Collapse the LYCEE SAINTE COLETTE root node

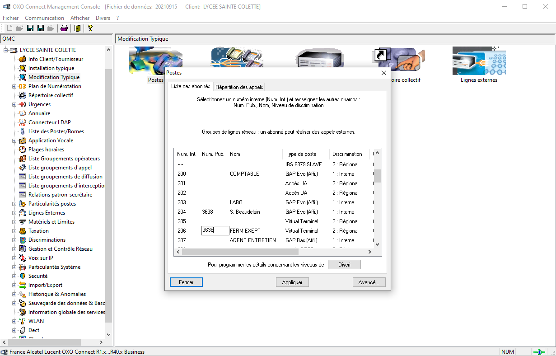[6, 50]
